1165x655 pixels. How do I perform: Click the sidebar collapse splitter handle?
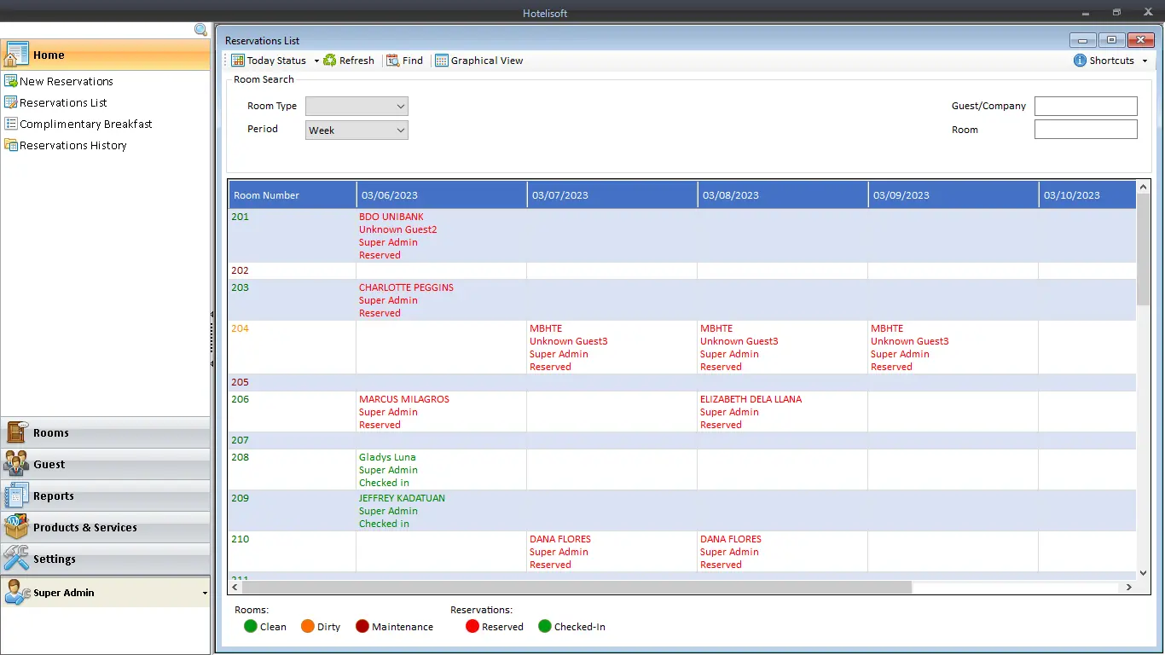212,339
